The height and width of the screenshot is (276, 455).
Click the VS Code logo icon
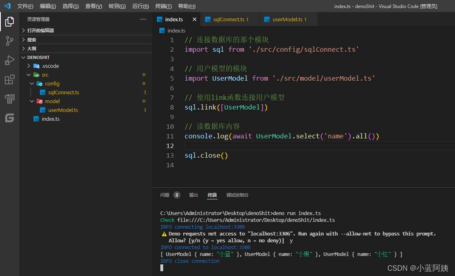7,6
